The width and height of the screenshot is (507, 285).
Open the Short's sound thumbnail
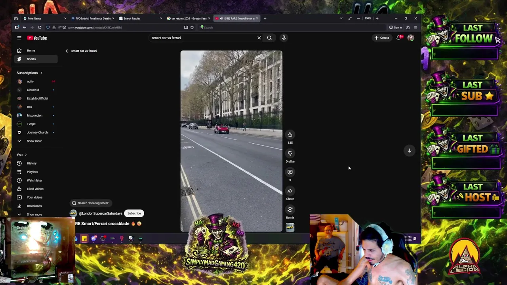(x=290, y=227)
